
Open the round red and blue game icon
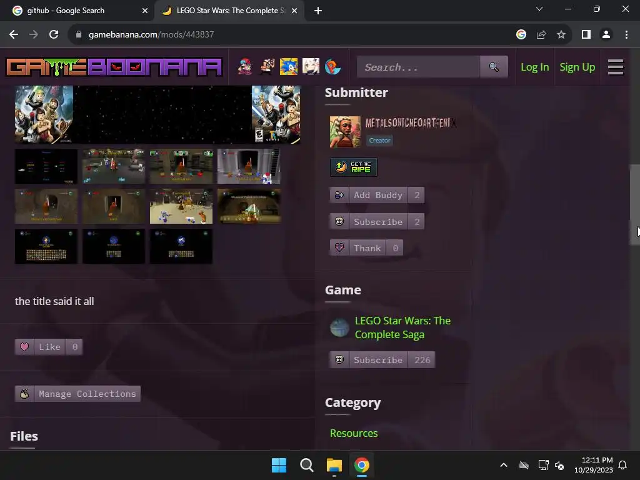click(332, 66)
